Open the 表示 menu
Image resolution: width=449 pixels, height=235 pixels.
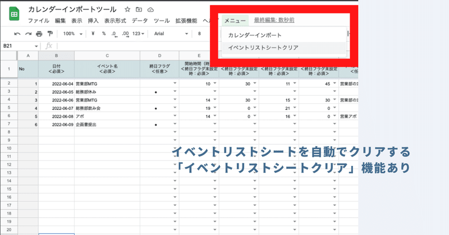click(77, 21)
